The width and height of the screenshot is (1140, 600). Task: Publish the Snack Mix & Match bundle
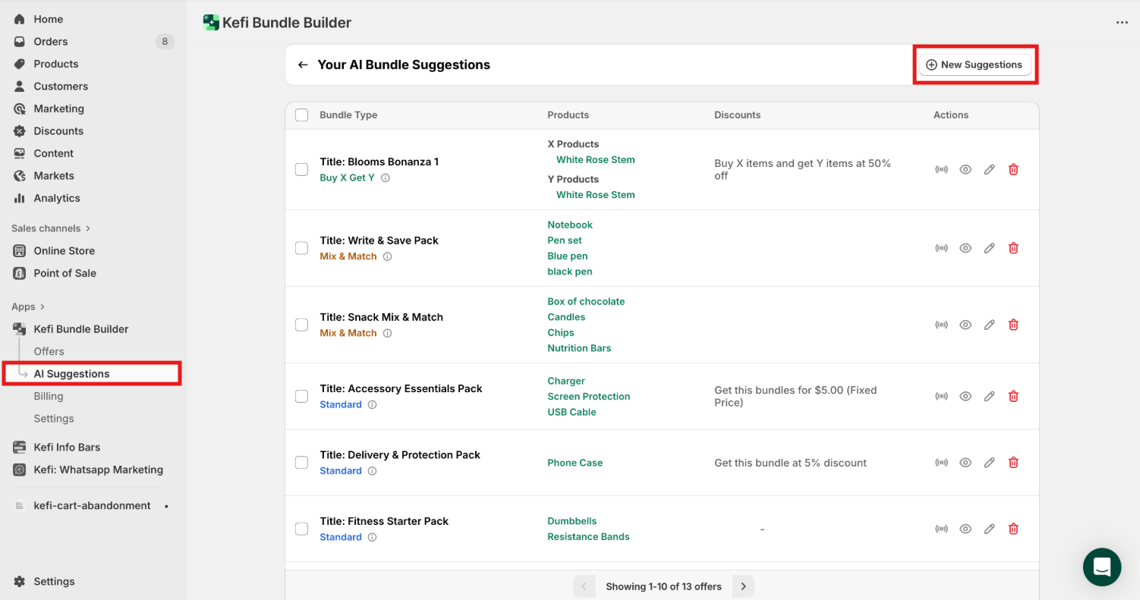941,325
